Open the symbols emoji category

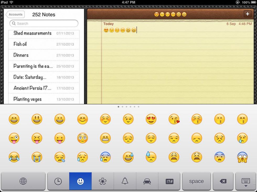pyautogui.click(x=169, y=181)
